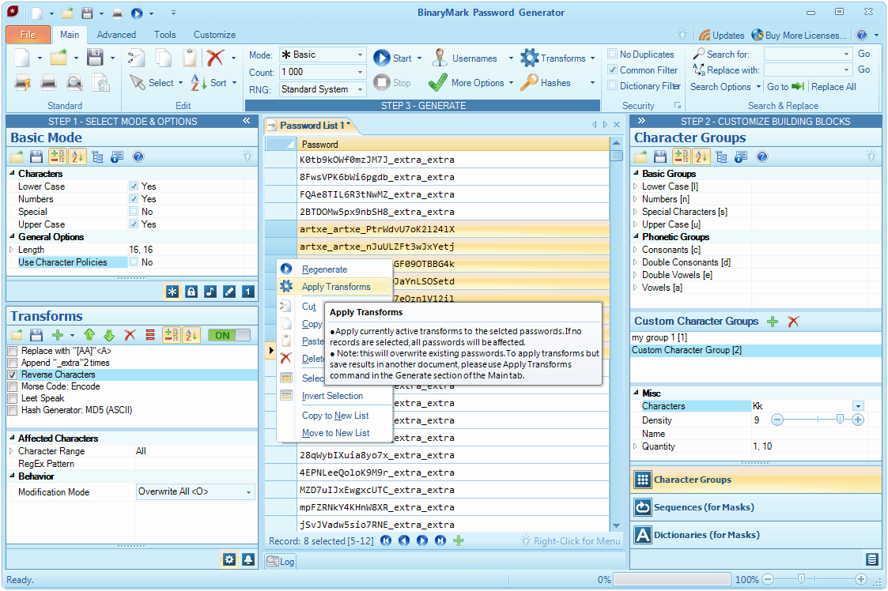Toggle the Special characters checkbox

134,212
